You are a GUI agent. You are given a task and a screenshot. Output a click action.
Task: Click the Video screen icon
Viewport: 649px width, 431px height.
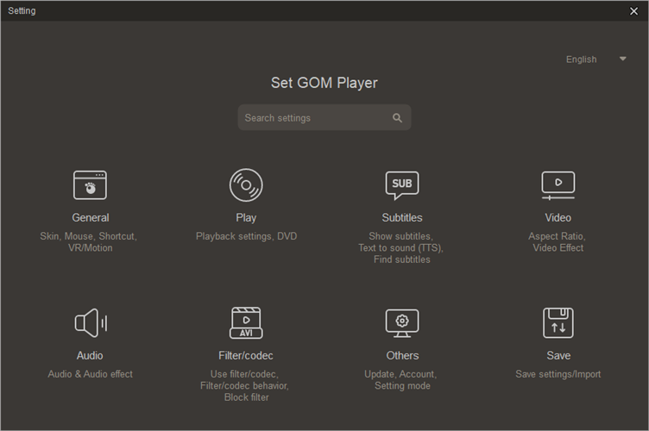pos(558,185)
